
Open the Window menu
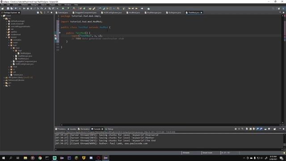[x=67, y=5]
